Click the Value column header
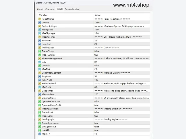The height and width of the screenshot is (139, 186). click(98, 15)
